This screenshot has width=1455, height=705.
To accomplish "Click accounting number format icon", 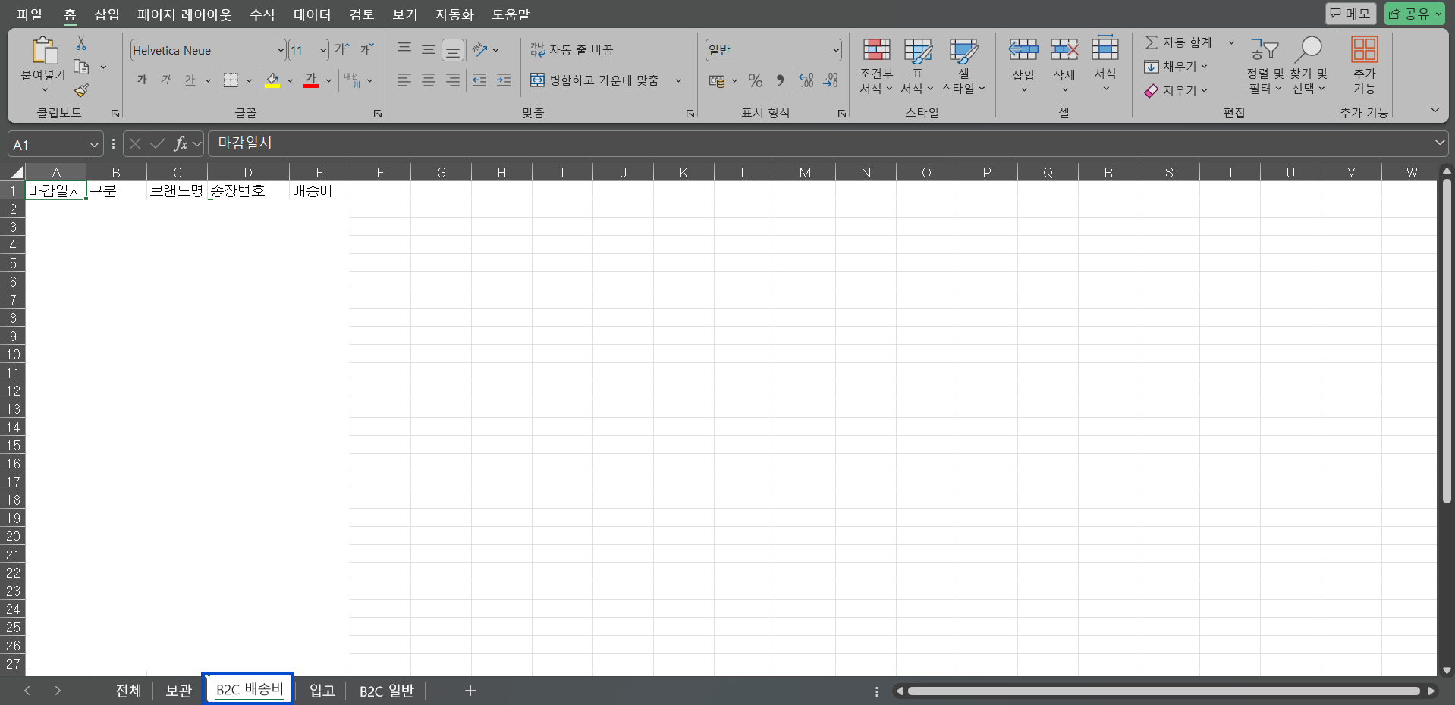I will click(717, 80).
